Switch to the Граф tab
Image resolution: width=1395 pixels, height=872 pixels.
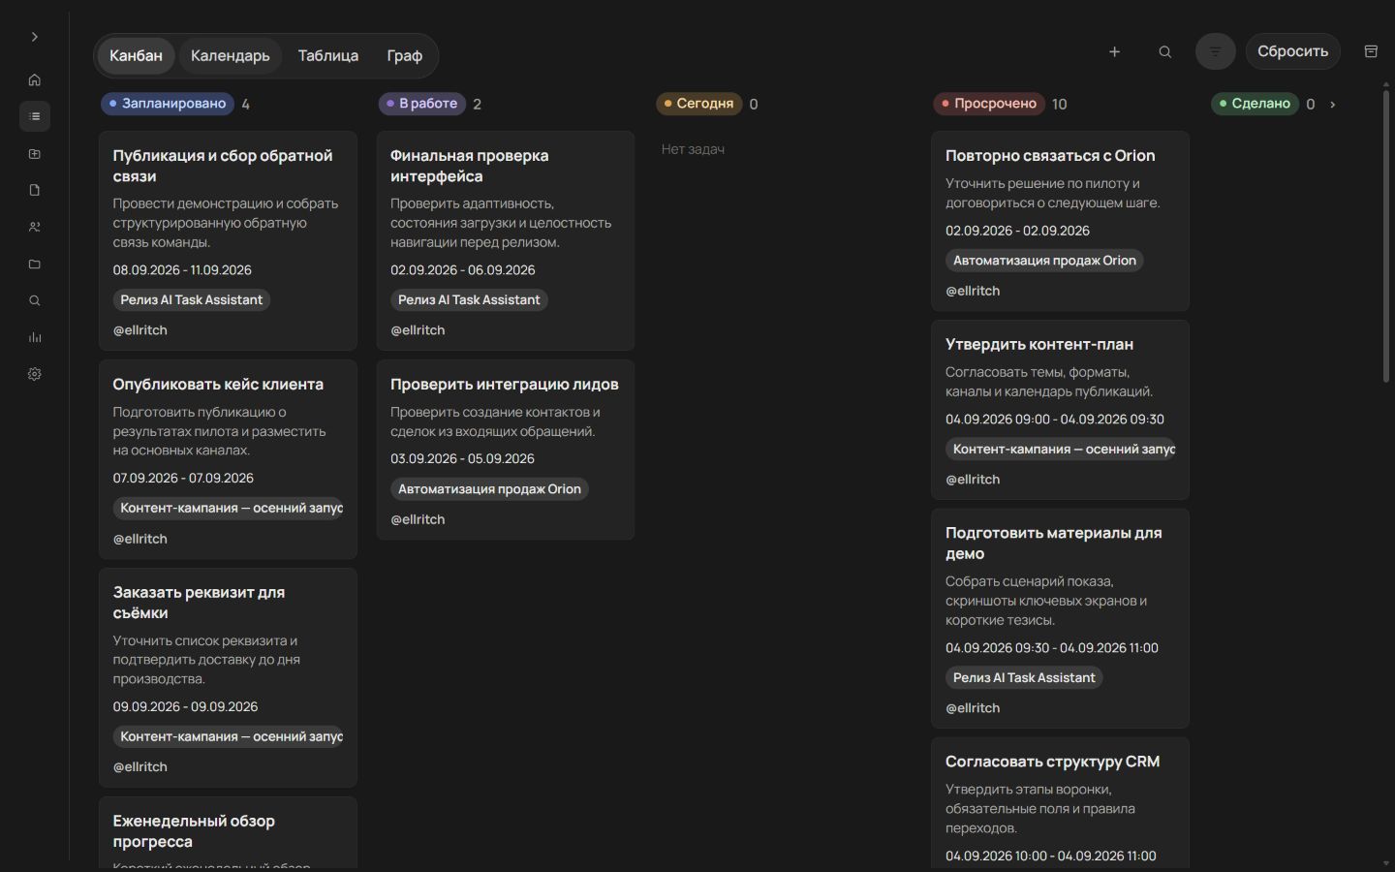405,55
